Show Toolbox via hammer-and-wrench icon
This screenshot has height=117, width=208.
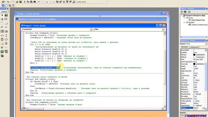pyautogui.click(x=71, y=2)
